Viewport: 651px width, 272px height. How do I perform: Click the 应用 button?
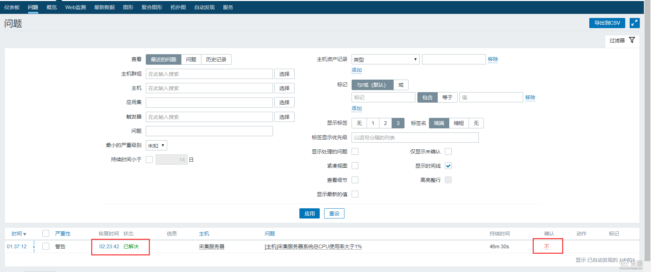click(x=310, y=213)
